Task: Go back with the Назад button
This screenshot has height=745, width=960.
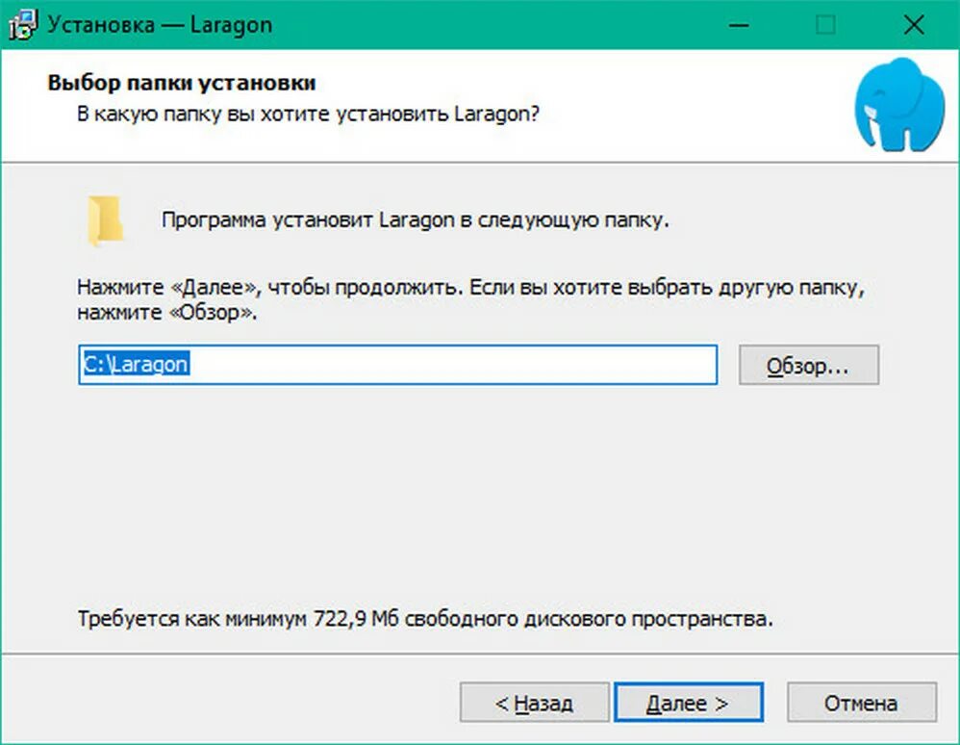Action: (534, 703)
